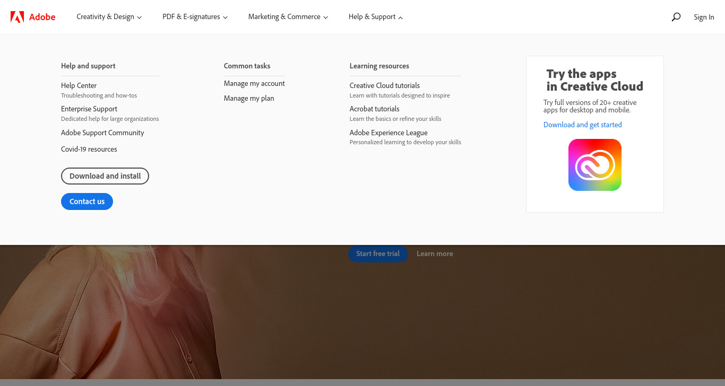Open Creative Cloud tutorials link
The image size is (725, 386).
[x=385, y=85]
